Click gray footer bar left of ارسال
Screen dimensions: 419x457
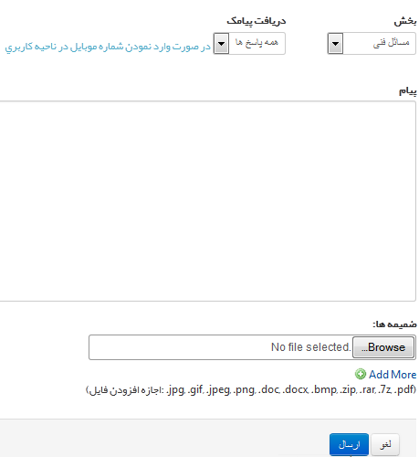(164, 439)
